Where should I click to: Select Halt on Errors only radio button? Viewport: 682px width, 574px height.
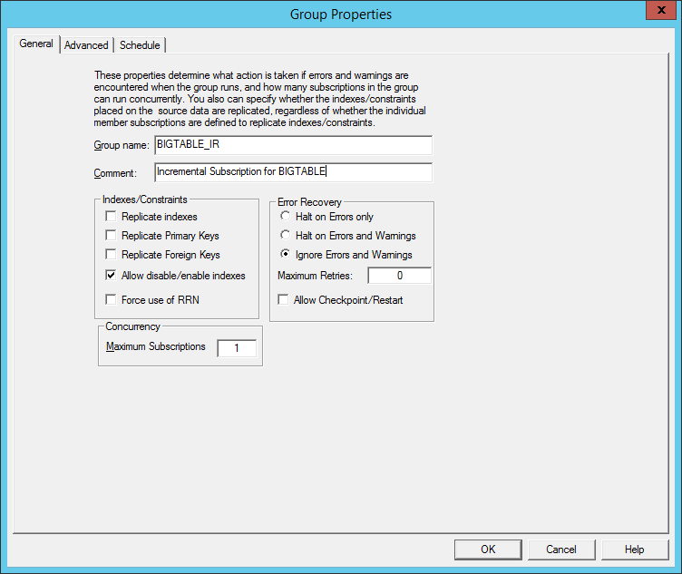(286, 217)
